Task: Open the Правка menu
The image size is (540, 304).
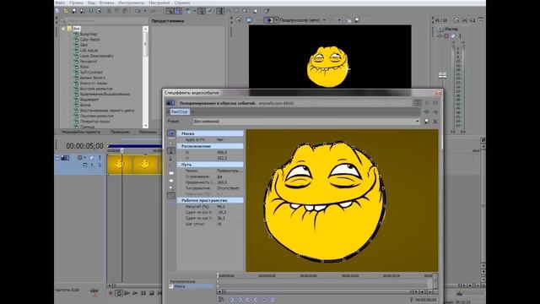Action: coord(76,3)
